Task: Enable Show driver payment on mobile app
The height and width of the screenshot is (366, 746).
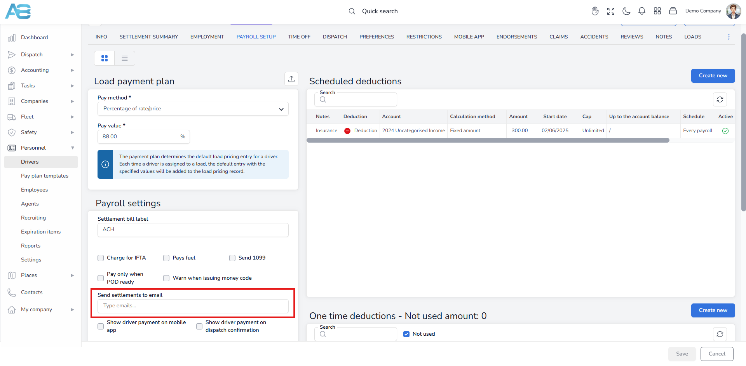Action: pyautogui.click(x=101, y=326)
